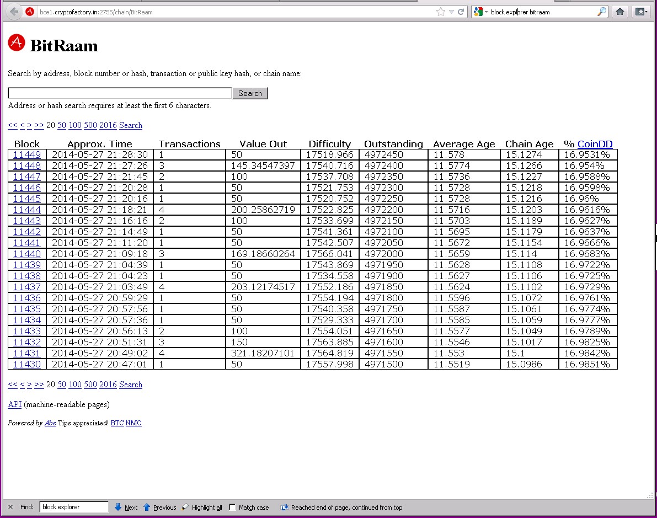This screenshot has height=518, width=657.
Task: Show 100 rows using top pagination link
Action: [x=75, y=125]
